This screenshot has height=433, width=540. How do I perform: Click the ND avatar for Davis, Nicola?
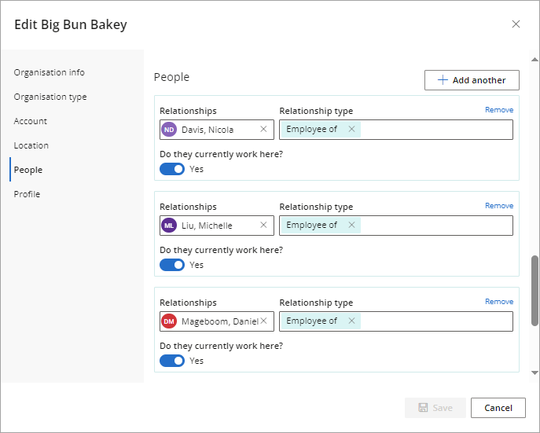169,130
